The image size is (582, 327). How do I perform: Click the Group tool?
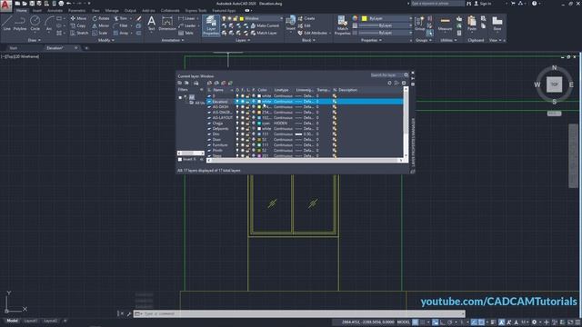[419, 24]
